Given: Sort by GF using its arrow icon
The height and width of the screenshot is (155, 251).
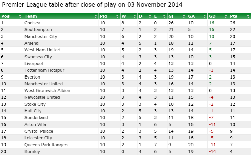Looking at the screenshot, I should tap(184, 16).
